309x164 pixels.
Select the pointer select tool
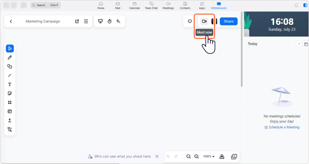tap(10, 48)
